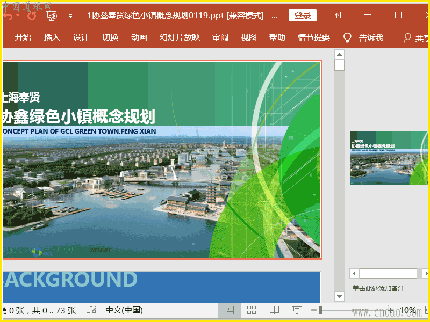Viewport: 430px width, 322px height.
Task: Select the 幻灯片放映 tab
Action: coord(180,38)
